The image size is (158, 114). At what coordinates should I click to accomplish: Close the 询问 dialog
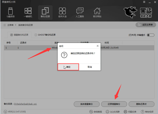pos(97,46)
